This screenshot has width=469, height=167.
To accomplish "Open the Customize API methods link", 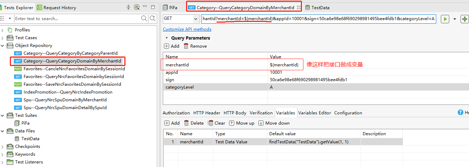I will [x=187, y=29].
